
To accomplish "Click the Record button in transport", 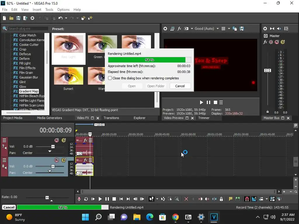I will (x=79, y=199).
